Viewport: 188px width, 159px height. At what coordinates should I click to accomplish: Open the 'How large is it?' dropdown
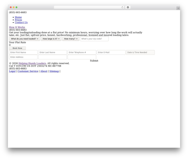tap(51, 39)
